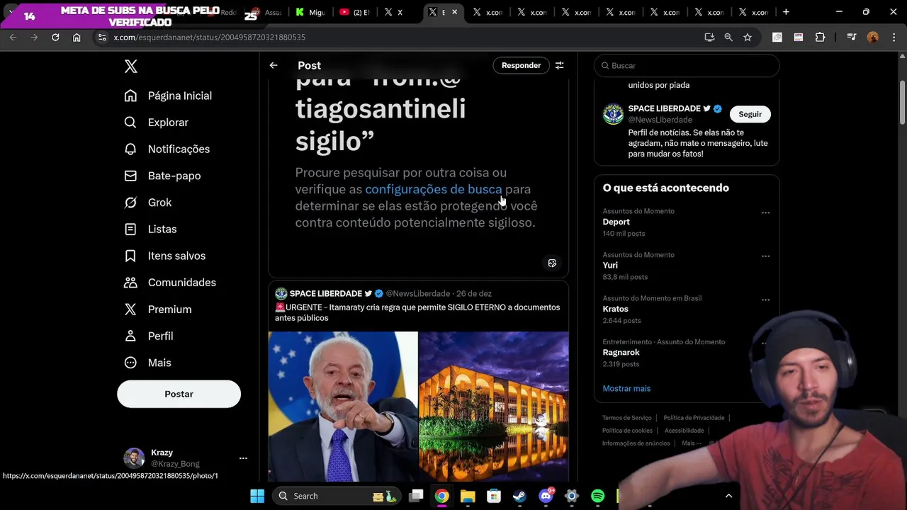This screenshot has height=510, width=907.
Task: Switch to the Kick Migu tab
Action: tap(310, 12)
